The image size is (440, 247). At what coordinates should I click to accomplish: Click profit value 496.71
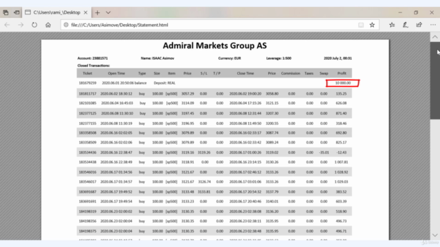point(341,231)
